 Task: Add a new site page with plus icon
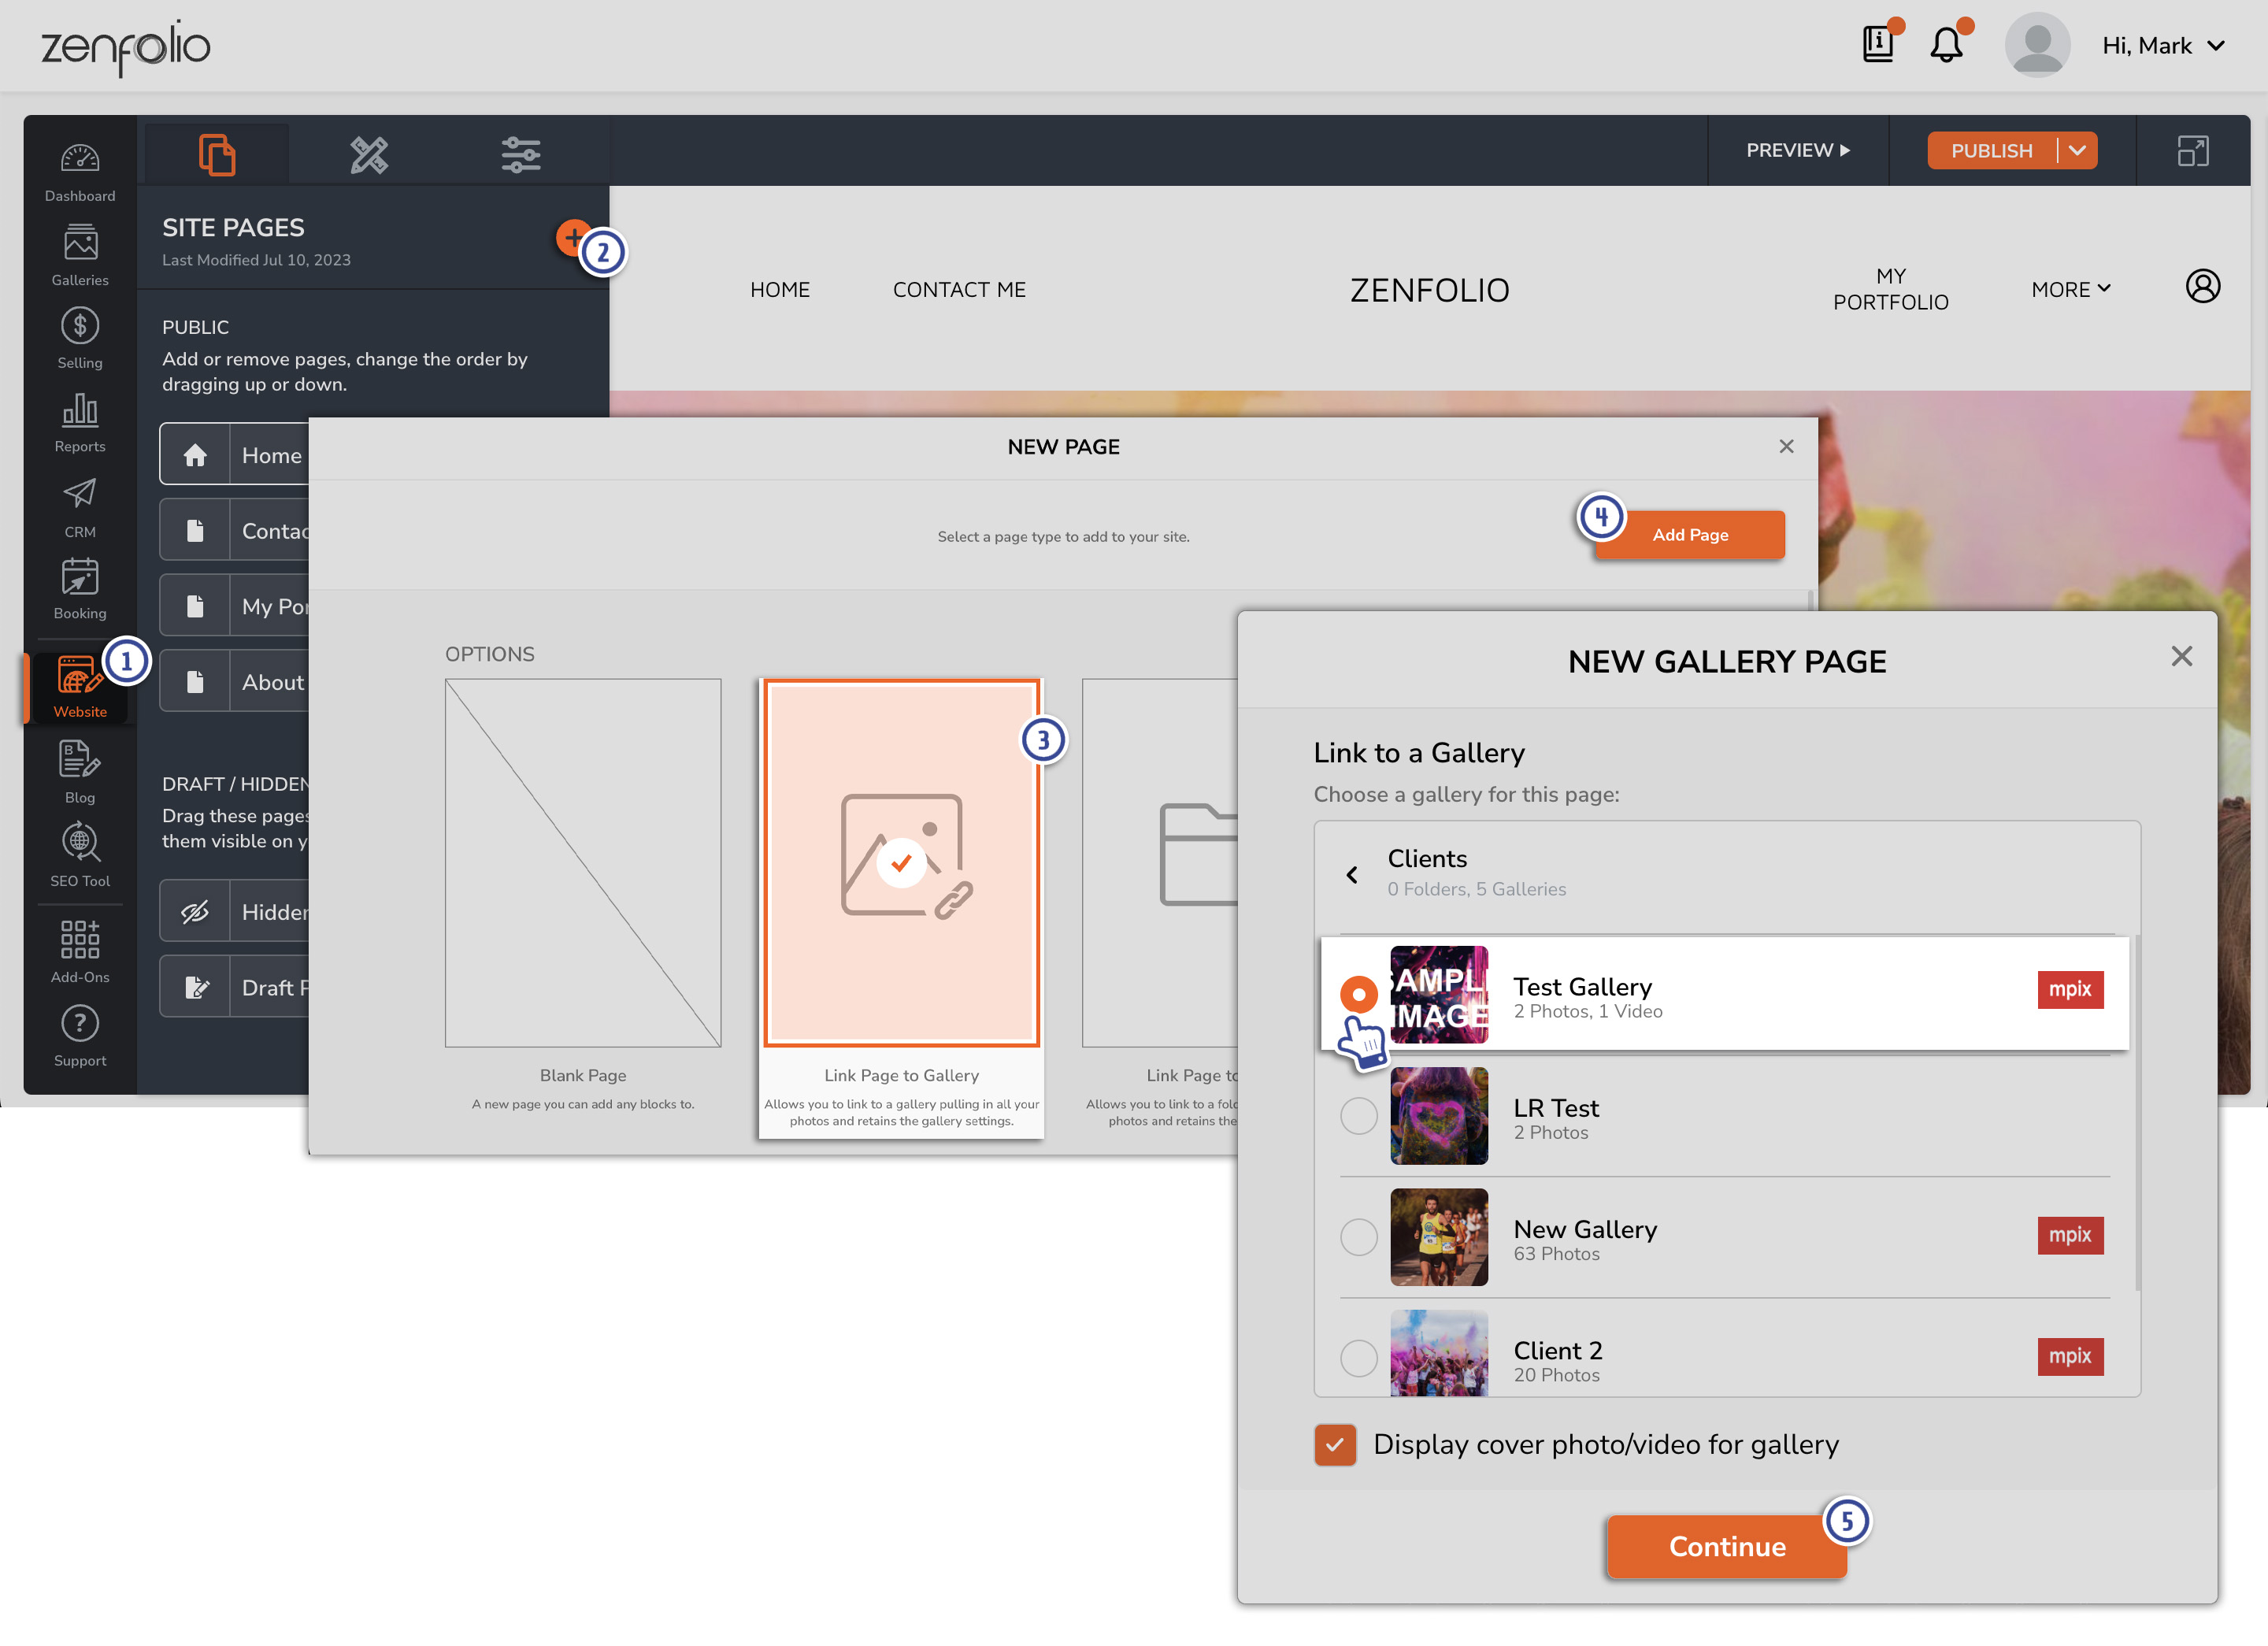[x=573, y=237]
